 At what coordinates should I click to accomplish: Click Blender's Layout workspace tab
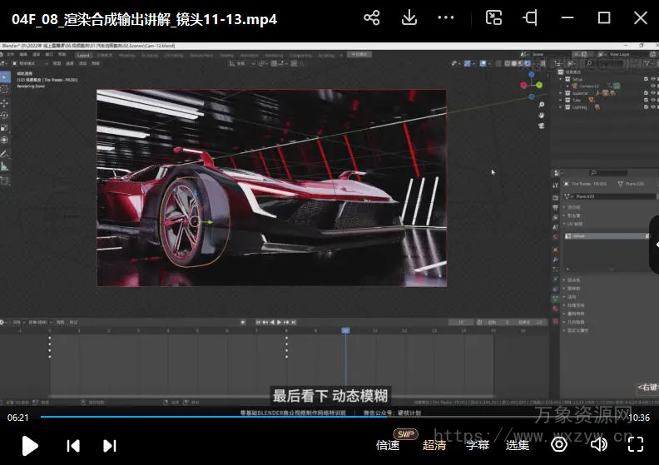(x=83, y=56)
